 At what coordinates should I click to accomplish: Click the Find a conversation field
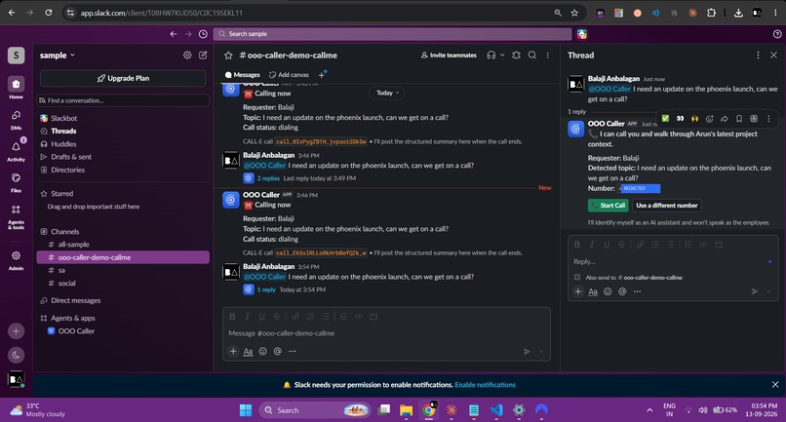123,100
